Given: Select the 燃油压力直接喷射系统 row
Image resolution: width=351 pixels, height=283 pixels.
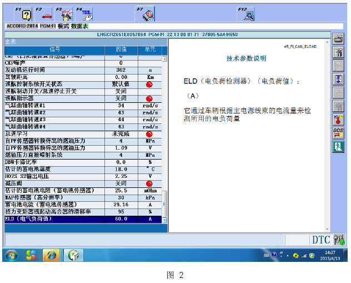Looking at the screenshot, I should pyautogui.click(x=83, y=155).
